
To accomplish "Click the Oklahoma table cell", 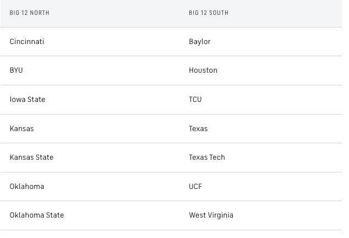I will click(26, 187).
